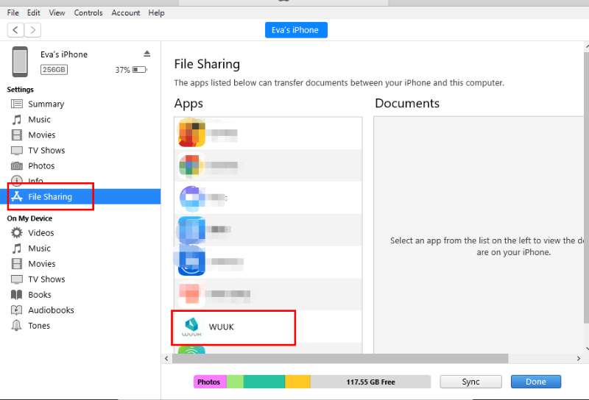Select the WUUK app in Apps list
589x400 pixels.
pyautogui.click(x=268, y=326)
